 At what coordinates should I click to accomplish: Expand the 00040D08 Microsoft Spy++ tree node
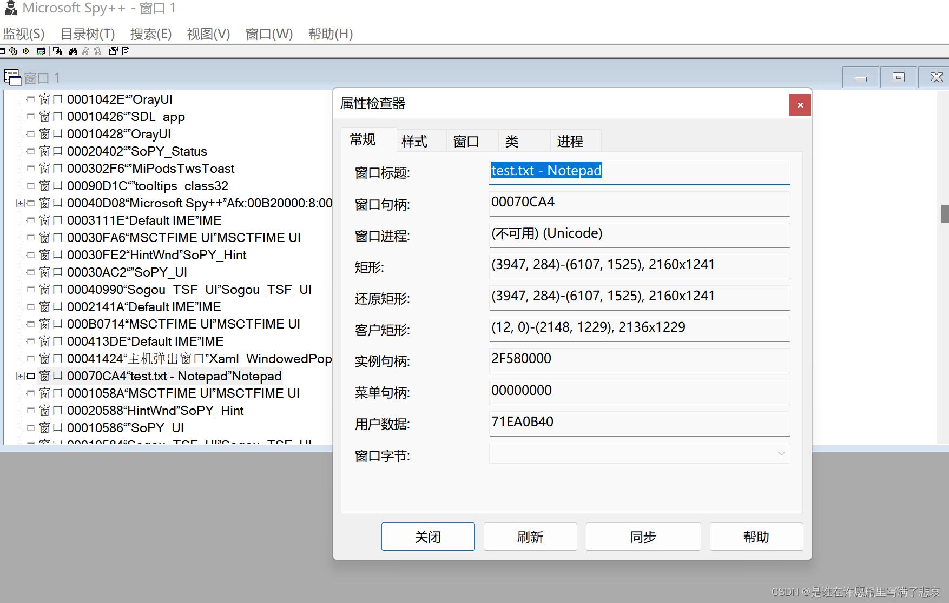(20, 203)
